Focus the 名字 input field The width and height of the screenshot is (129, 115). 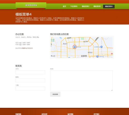(x=30, y=72)
